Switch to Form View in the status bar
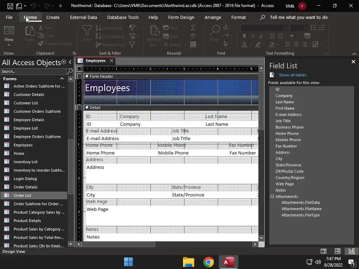359x269 pixels. 324,251
